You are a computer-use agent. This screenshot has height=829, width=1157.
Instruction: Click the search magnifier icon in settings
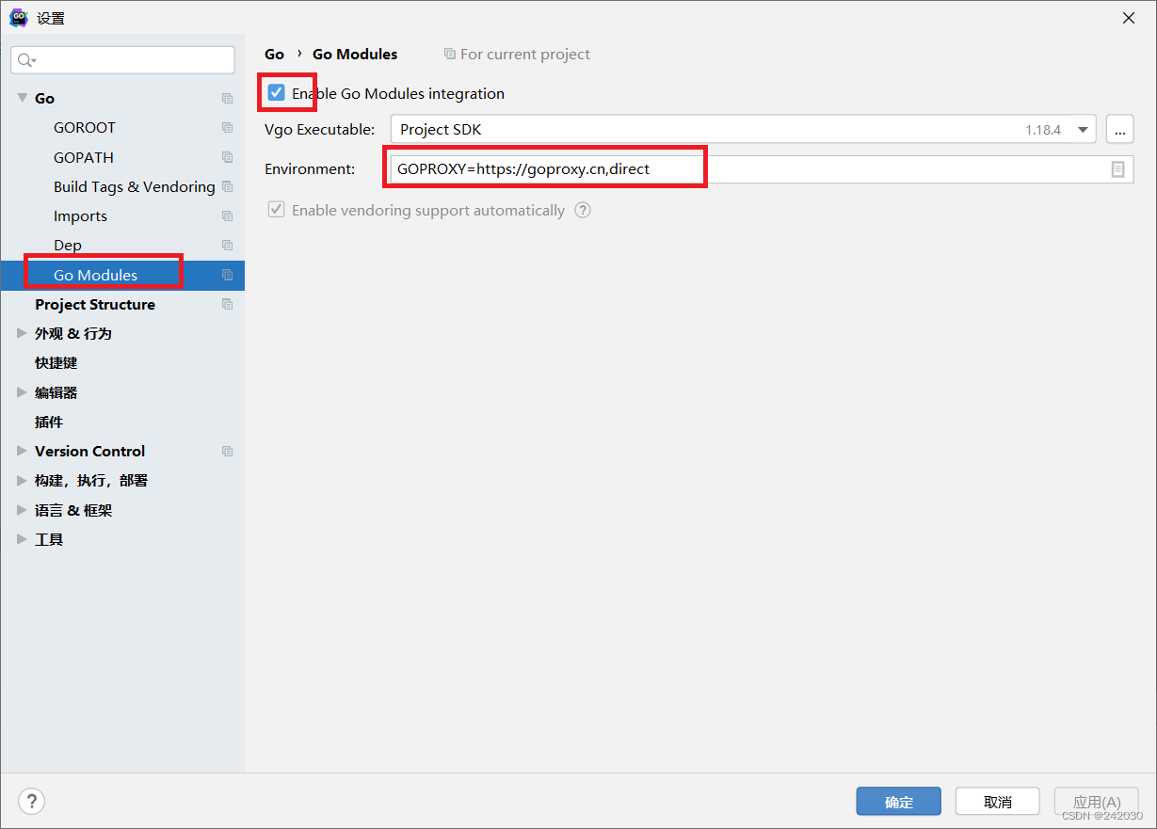click(x=26, y=60)
